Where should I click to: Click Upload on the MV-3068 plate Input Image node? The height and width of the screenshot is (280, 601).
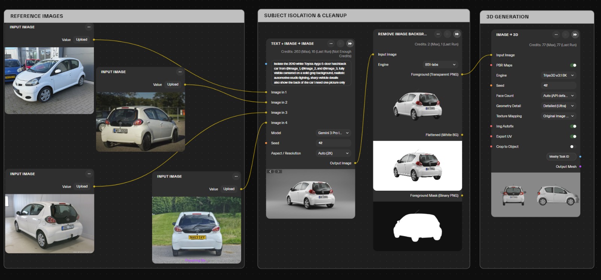coord(173,84)
